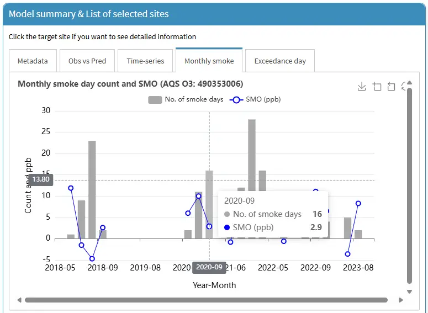Activate the chart zoom area tool
Viewport: 428px width, 313px height.
point(377,86)
